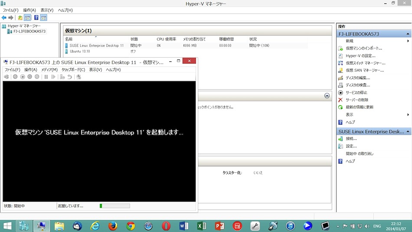Click サーバーの削除 red X action
The width and height of the screenshot is (412, 232).
(357, 100)
